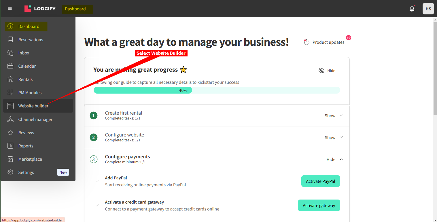The image size is (437, 222).
Task: Click the crossed-eye Hide icon
Action: pyautogui.click(x=321, y=71)
